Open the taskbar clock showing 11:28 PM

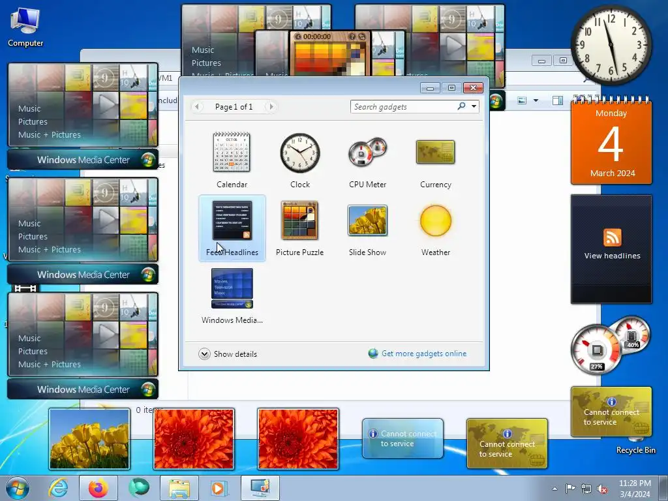click(635, 489)
